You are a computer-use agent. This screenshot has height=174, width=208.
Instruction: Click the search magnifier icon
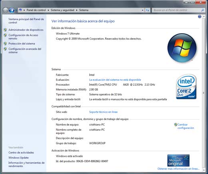point(203,10)
